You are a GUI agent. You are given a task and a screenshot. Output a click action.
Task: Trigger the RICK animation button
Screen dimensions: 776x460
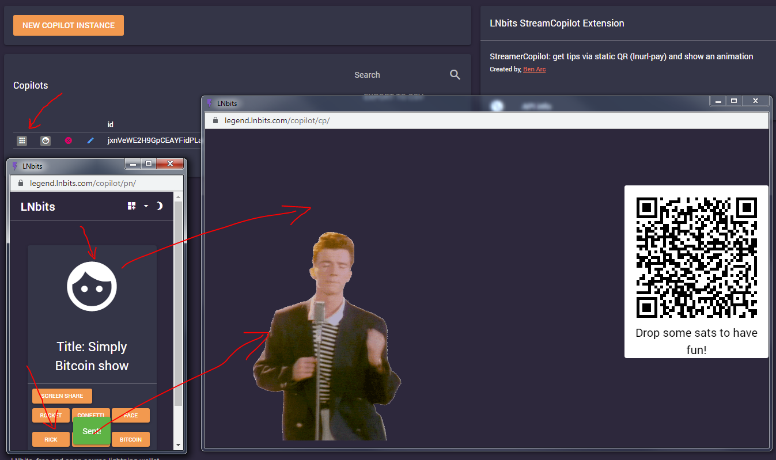(51, 439)
